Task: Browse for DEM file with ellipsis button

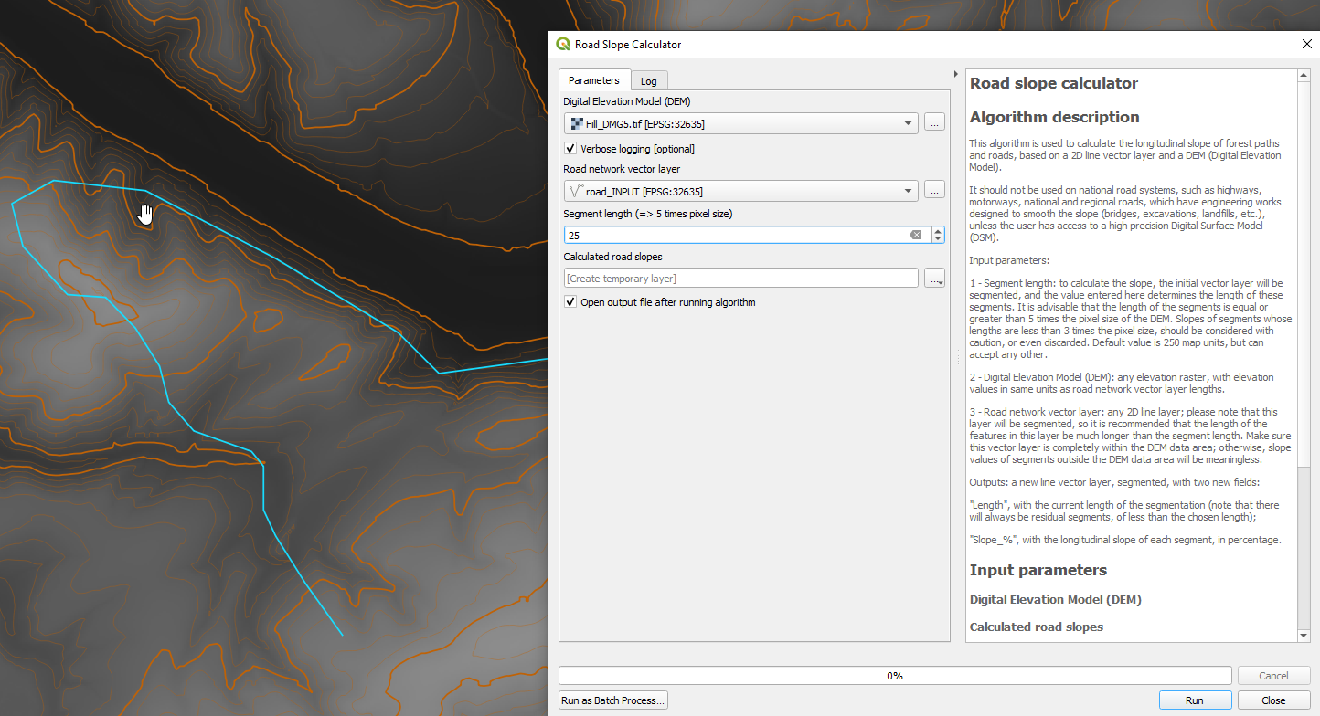Action: 933,123
